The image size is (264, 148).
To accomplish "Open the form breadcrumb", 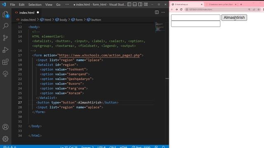I will click(77, 20).
